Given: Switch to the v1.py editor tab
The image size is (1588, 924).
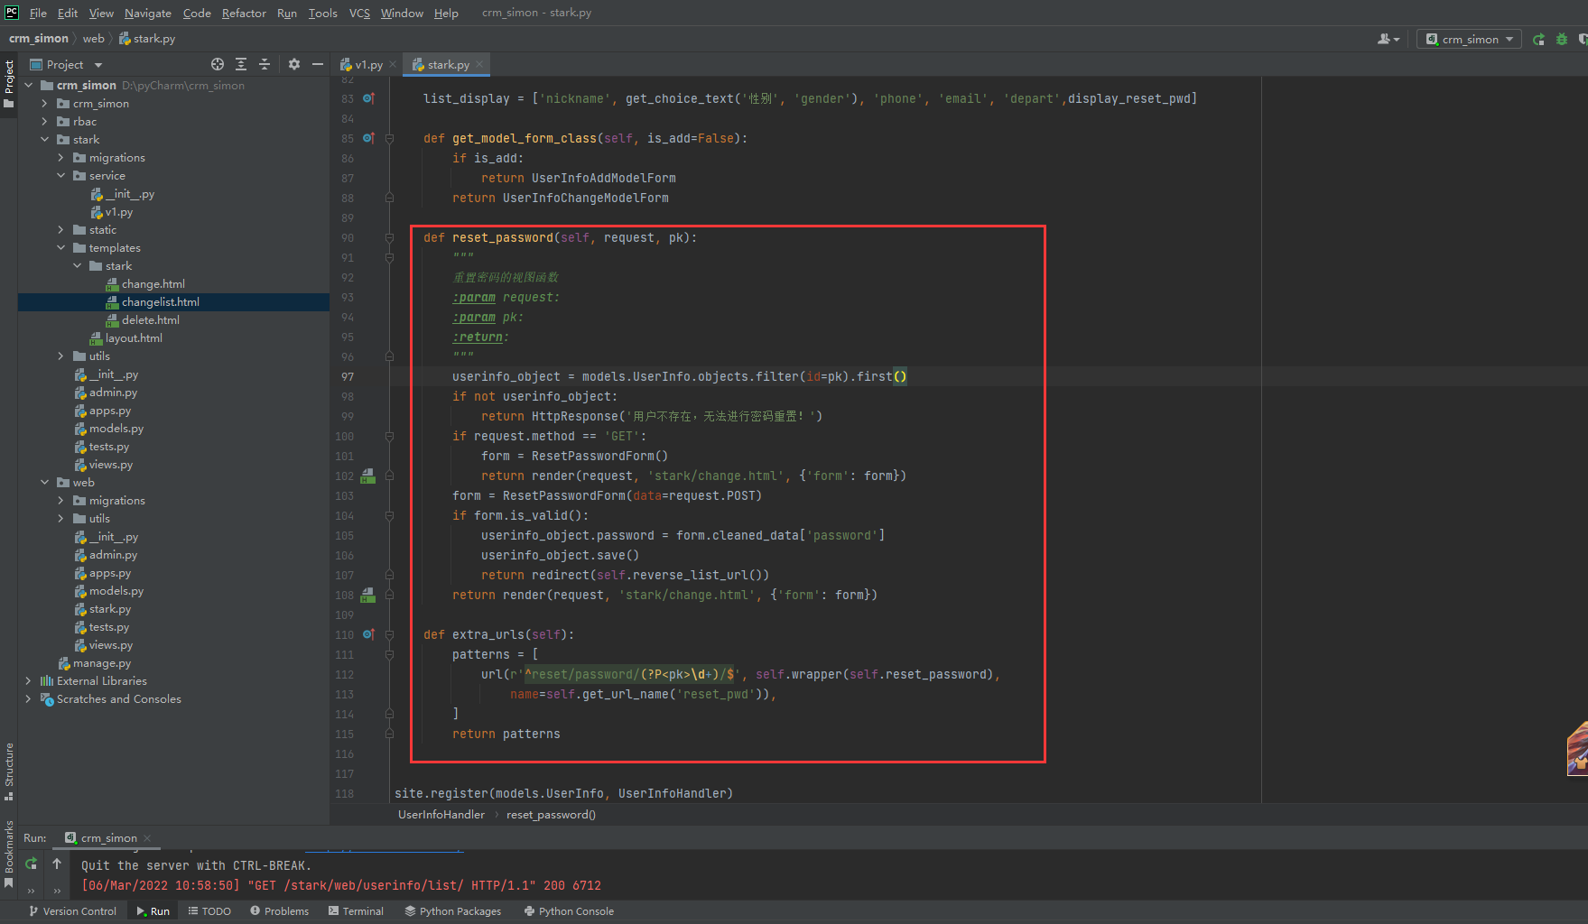Looking at the screenshot, I should click(x=367, y=65).
